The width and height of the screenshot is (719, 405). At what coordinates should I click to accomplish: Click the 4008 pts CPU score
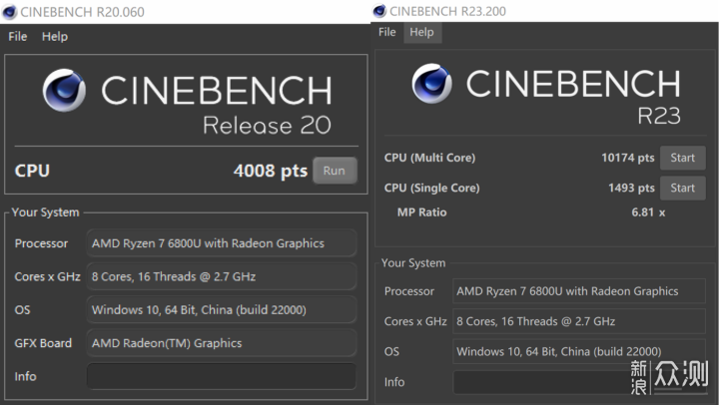click(x=271, y=171)
